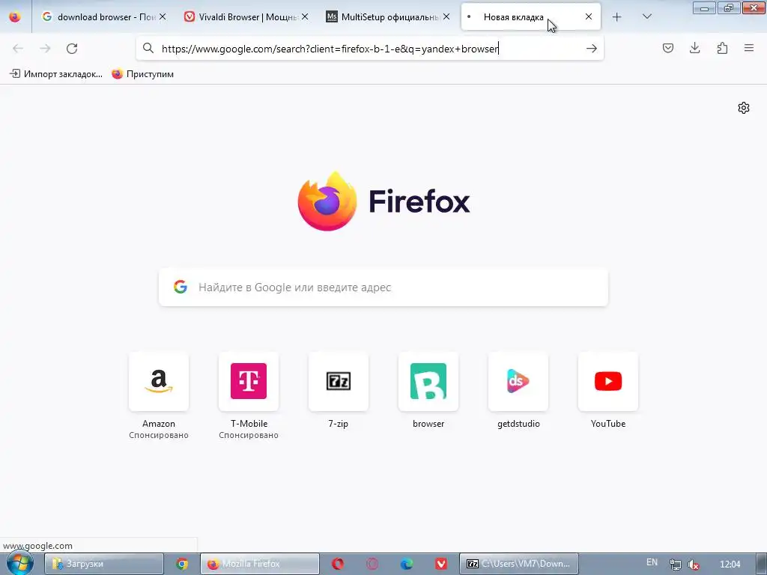Go back one page

[x=18, y=49]
